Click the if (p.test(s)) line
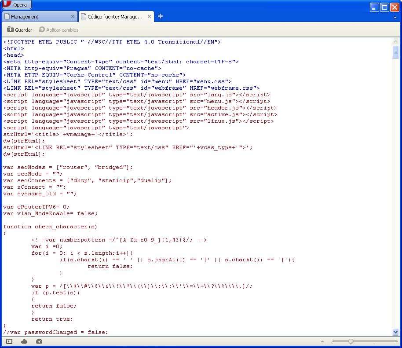Viewport: 402px width, 348px height. tap(55, 293)
